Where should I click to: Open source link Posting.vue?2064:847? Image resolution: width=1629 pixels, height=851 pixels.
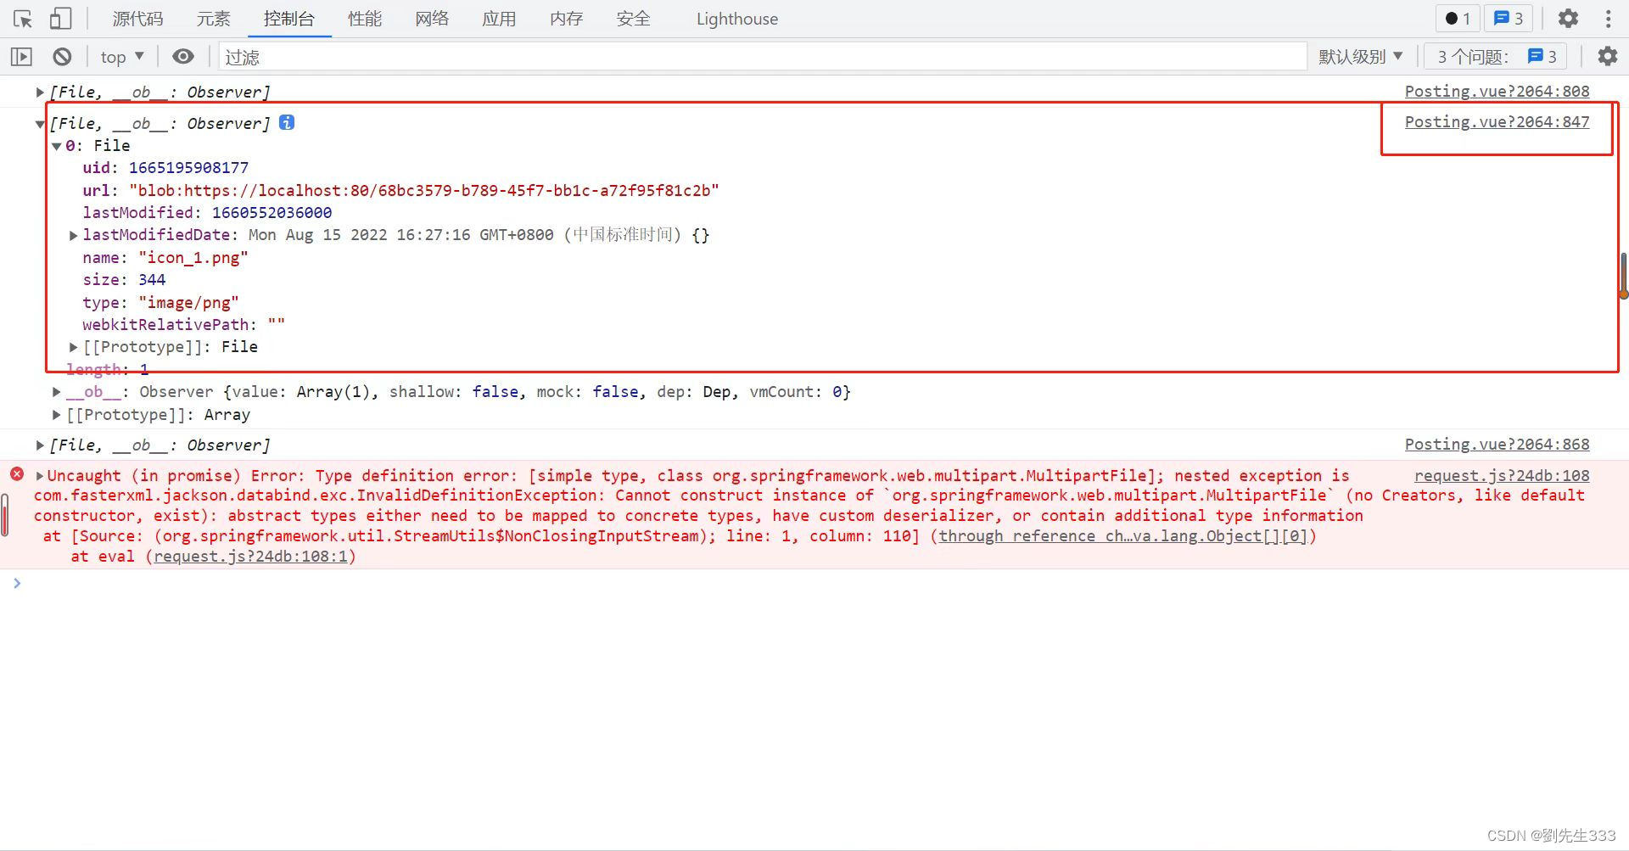pyautogui.click(x=1497, y=122)
